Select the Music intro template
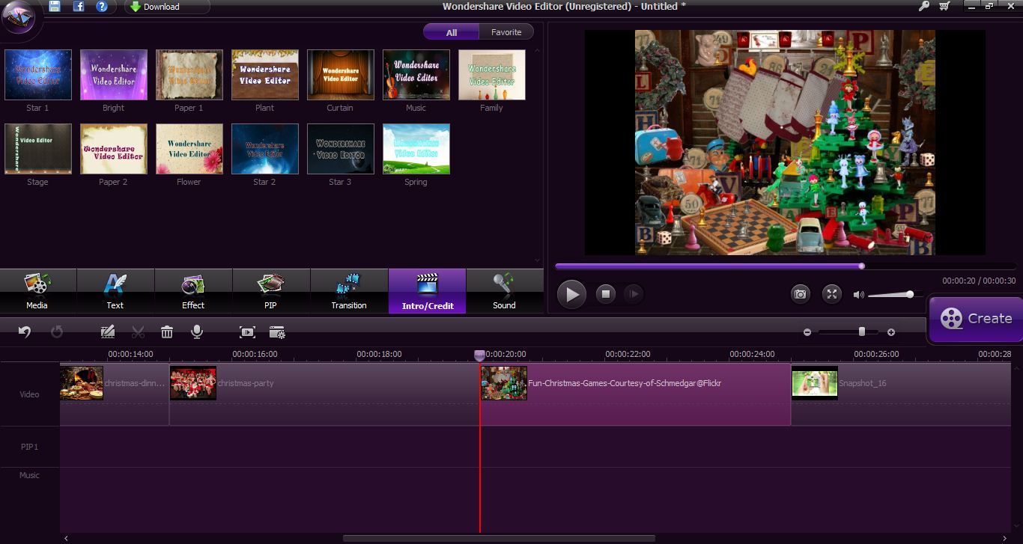1023x544 pixels. click(x=416, y=75)
